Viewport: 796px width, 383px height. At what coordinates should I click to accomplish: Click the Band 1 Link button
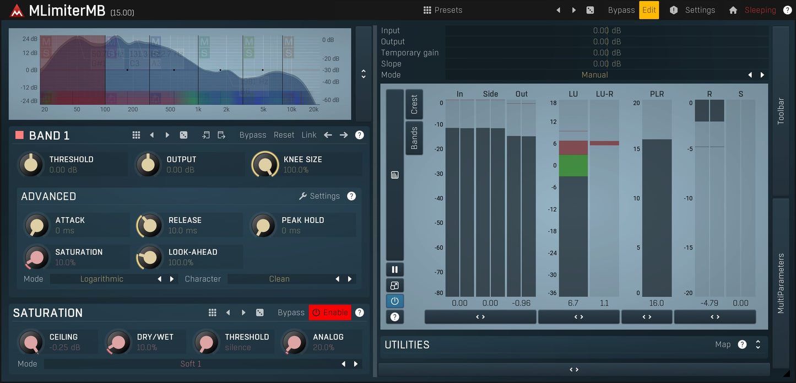308,135
